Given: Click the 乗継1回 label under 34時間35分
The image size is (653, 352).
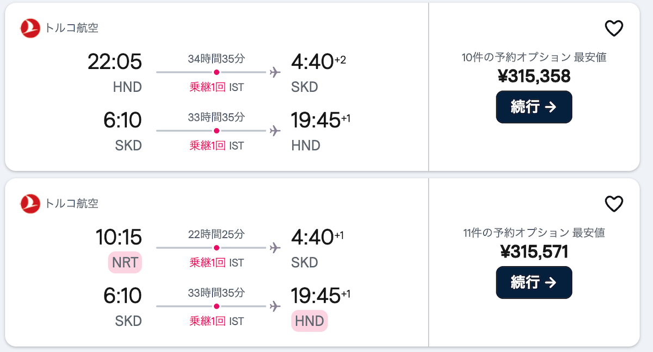Looking at the screenshot, I should tap(207, 87).
